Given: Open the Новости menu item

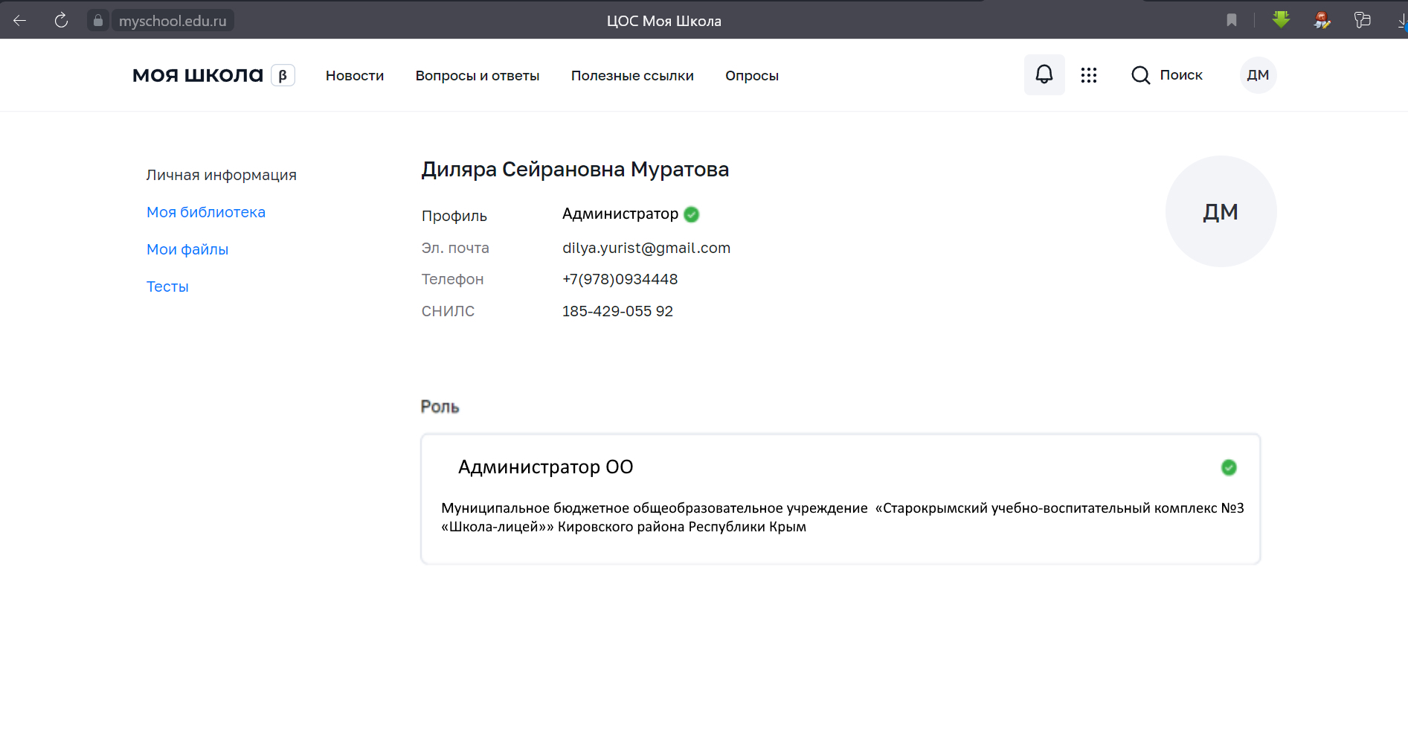Looking at the screenshot, I should (355, 76).
